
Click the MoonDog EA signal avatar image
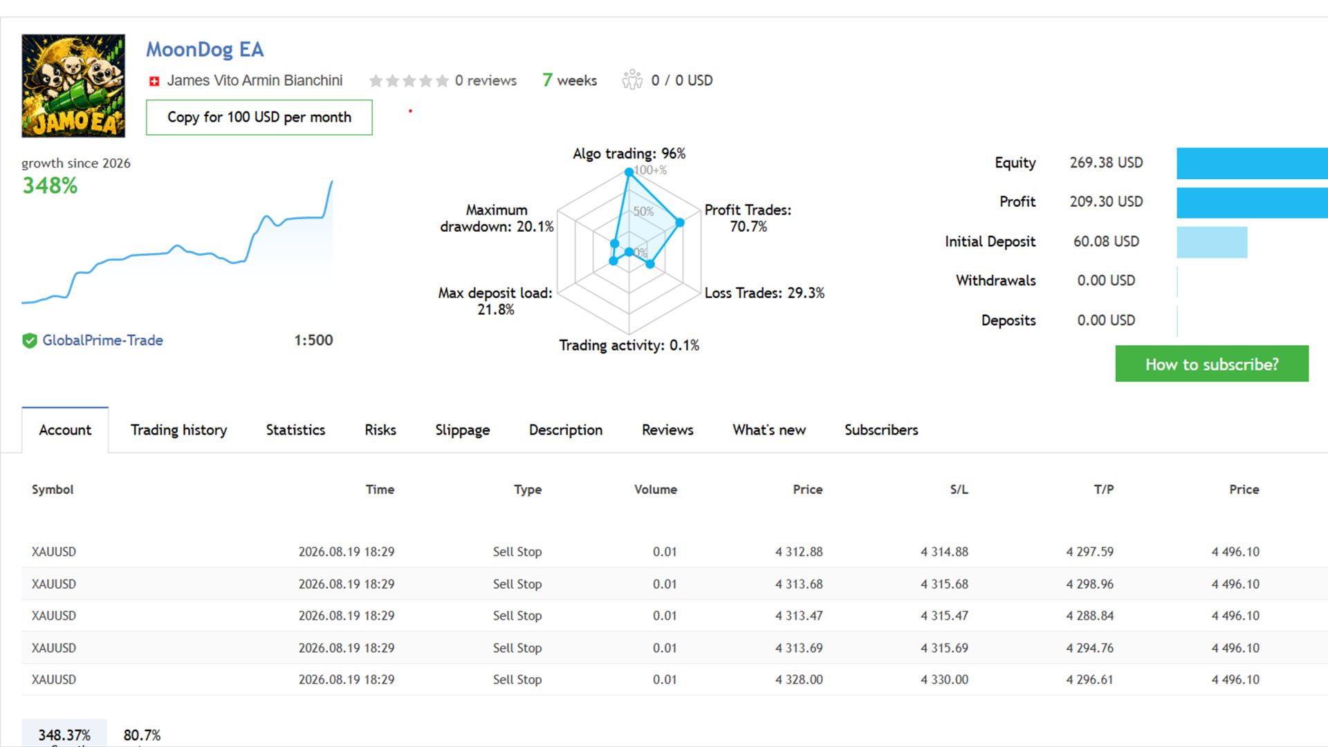tap(73, 86)
